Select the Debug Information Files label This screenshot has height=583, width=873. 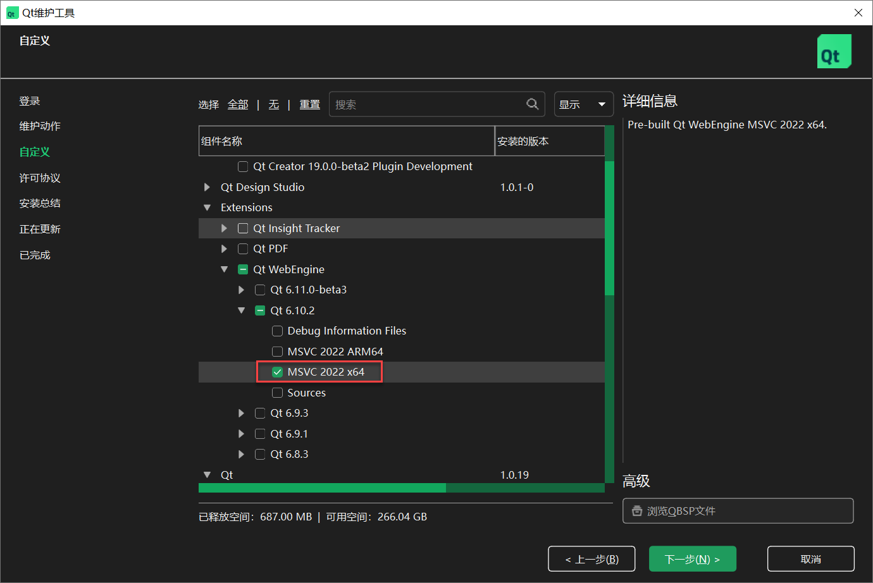(x=347, y=331)
